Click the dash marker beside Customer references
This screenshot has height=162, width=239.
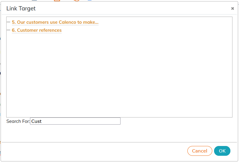(9, 30)
